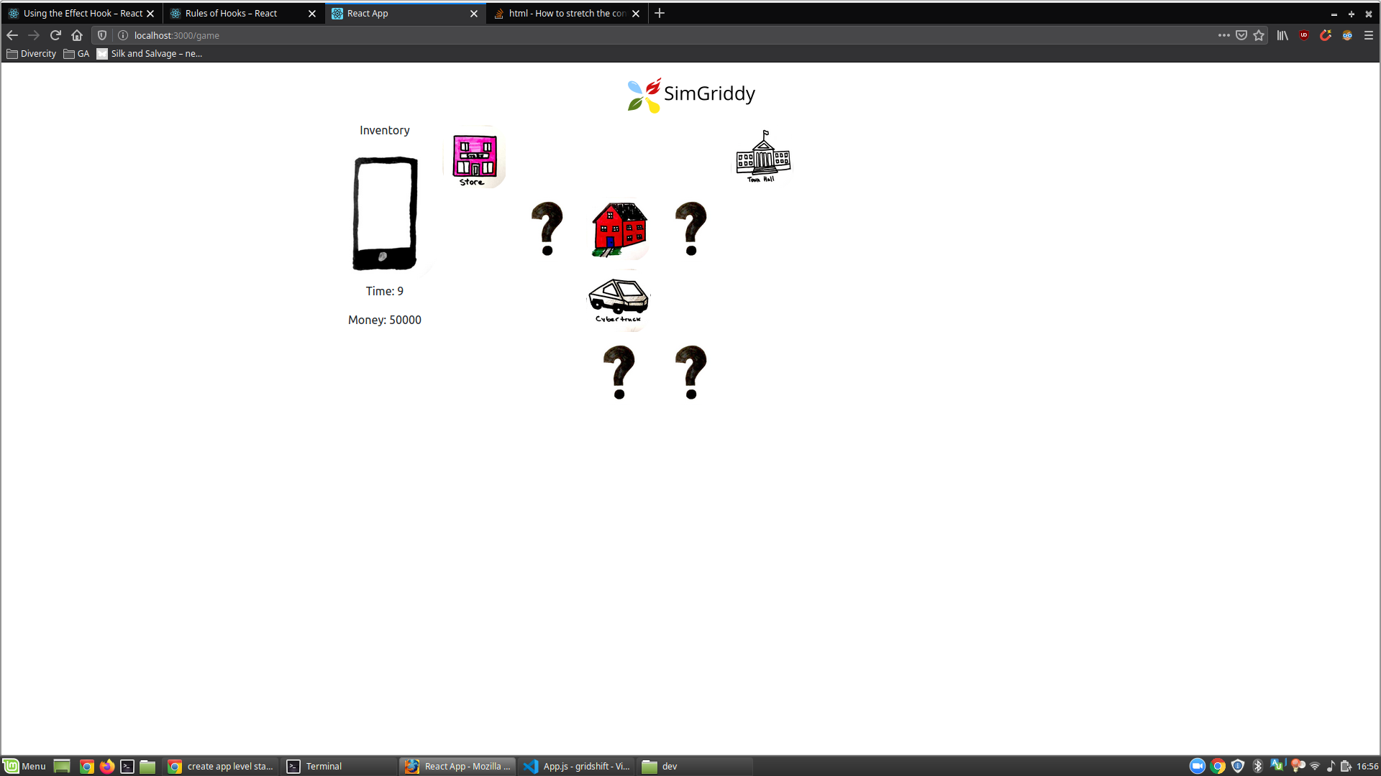
Task: Click the red house icon
Action: pyautogui.click(x=619, y=229)
